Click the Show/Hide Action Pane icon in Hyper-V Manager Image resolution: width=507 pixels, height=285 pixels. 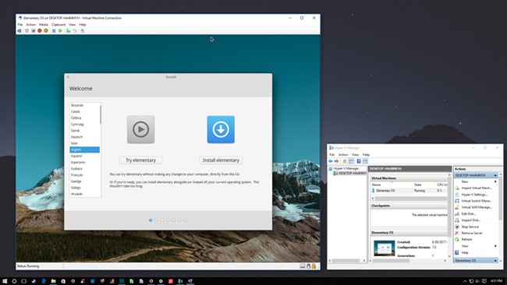coord(365,161)
